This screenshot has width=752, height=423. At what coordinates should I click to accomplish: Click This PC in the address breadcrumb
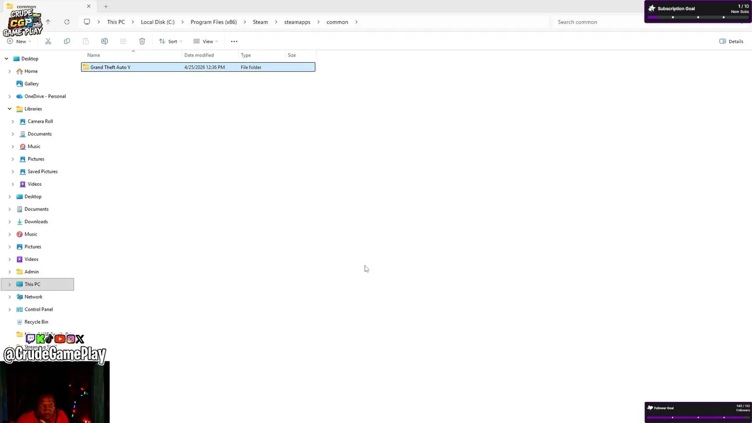(116, 22)
